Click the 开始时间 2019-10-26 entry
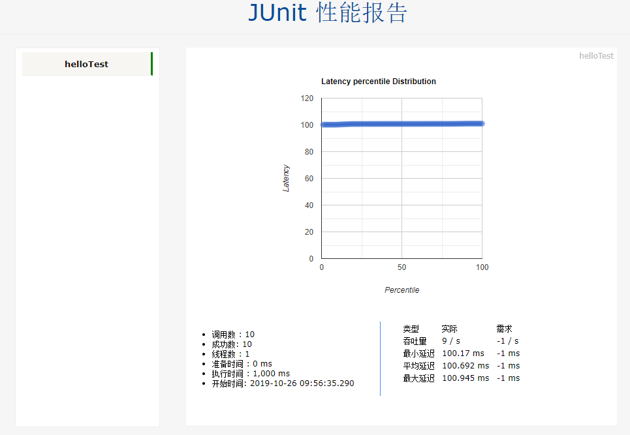630x435 pixels. 283,383
